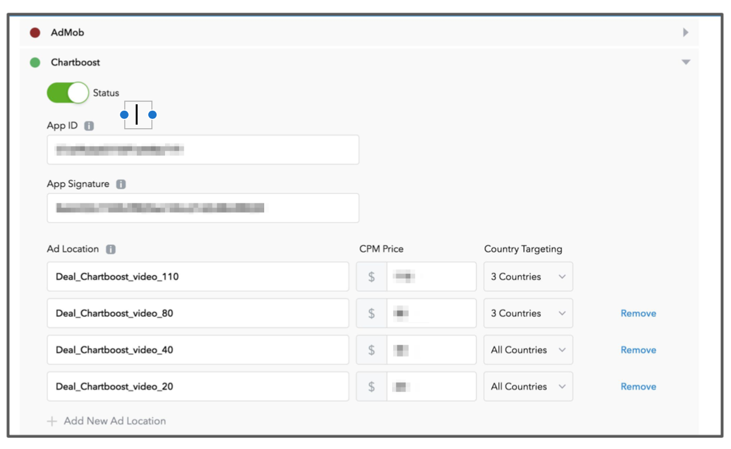Click CPM price field for Deal_Chartboost_video_110
Screen dimensions: 731x449
tap(431, 276)
